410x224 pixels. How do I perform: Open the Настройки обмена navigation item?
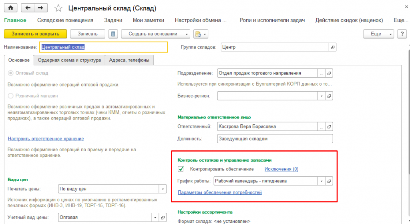pos(201,20)
